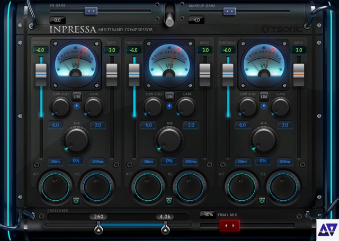The height and width of the screenshot is (241, 339).
Task: Toggle the right band's LIM button
Action: pos(263,96)
